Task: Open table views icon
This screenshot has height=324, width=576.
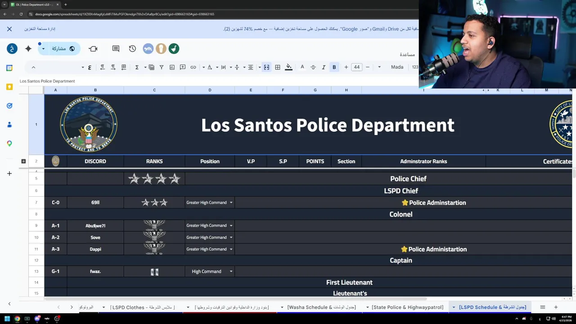Action: tap(152, 67)
